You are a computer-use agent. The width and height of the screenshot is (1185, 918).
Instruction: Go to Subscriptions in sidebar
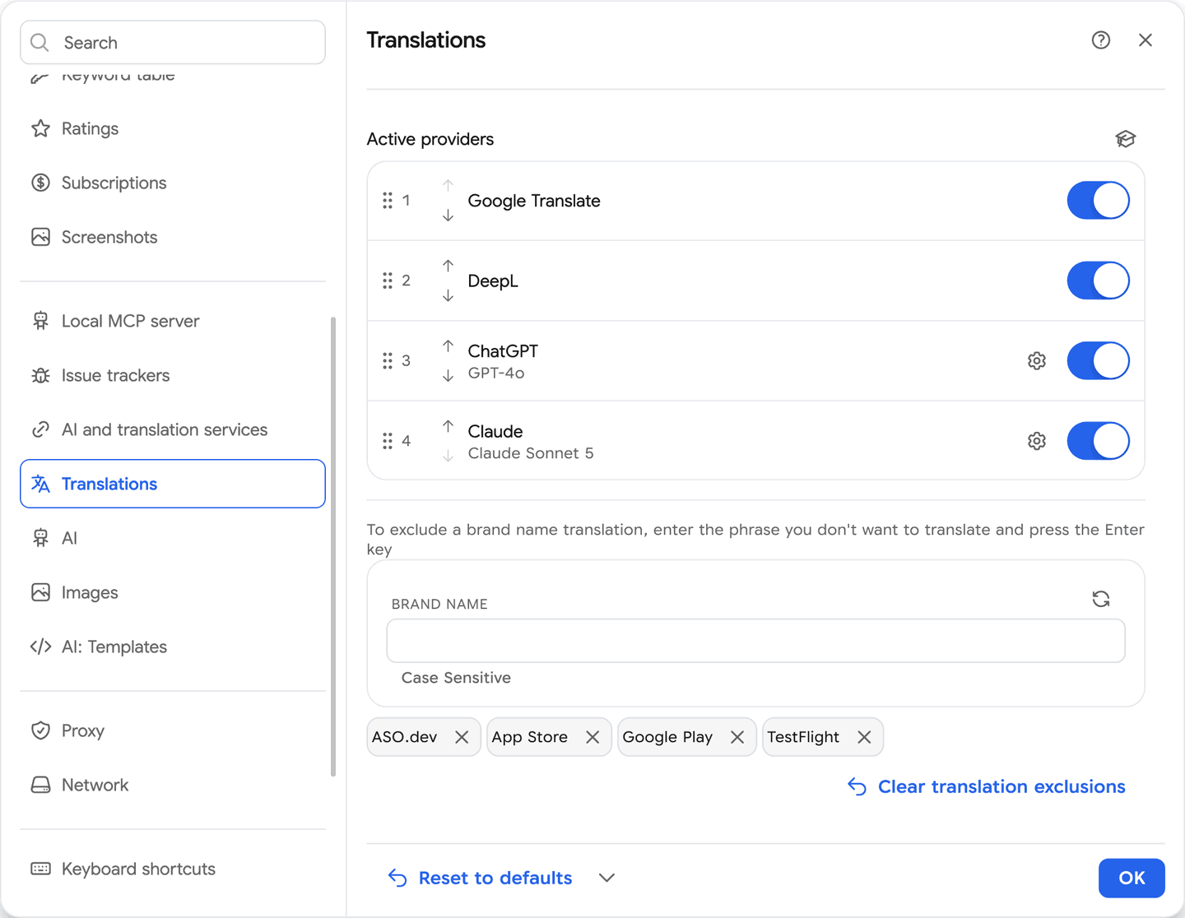[173, 183]
